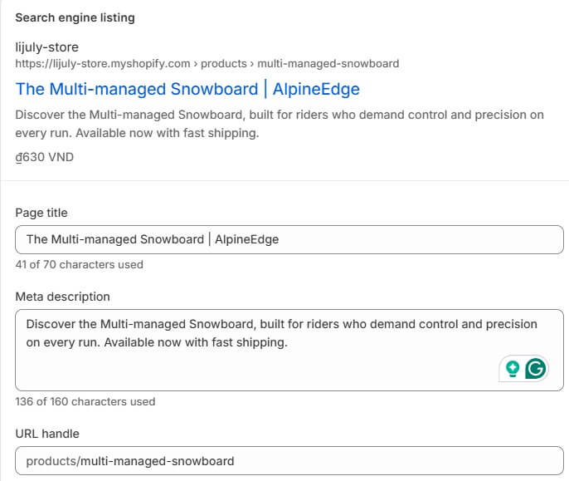Click the Grammarly G icon
The image size is (569, 481).
[536, 369]
